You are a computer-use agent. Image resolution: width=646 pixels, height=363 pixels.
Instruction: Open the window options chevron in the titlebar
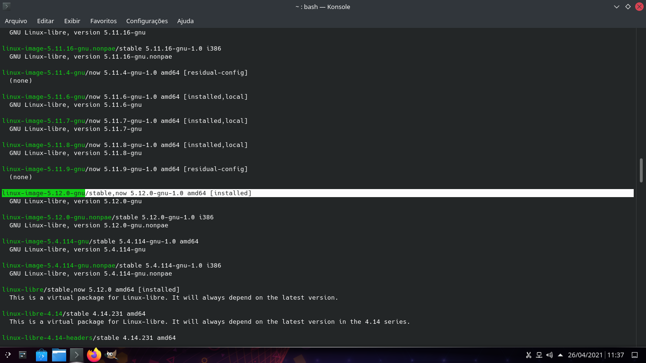(x=616, y=7)
